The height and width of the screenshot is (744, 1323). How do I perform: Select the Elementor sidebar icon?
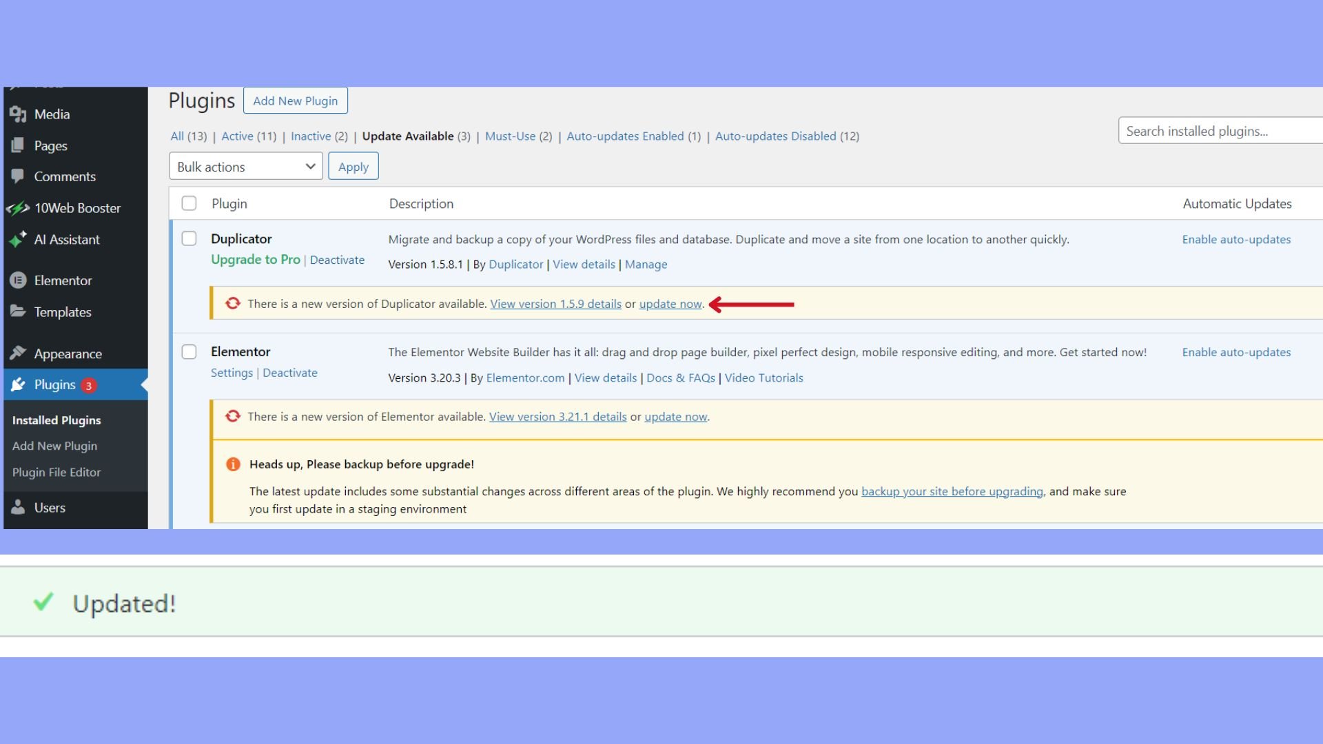click(19, 280)
